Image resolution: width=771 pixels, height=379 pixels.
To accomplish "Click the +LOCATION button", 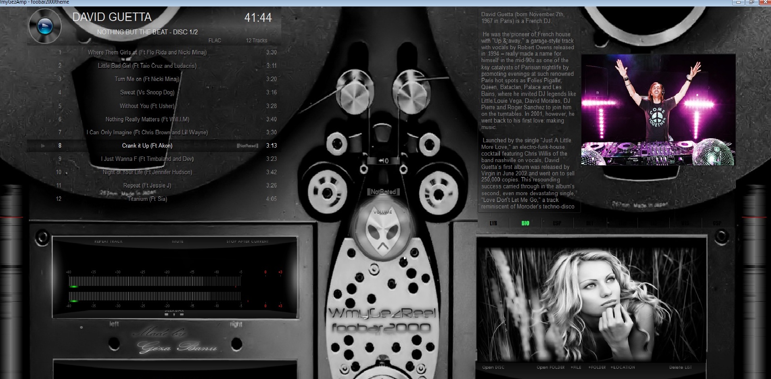I will click(x=623, y=367).
